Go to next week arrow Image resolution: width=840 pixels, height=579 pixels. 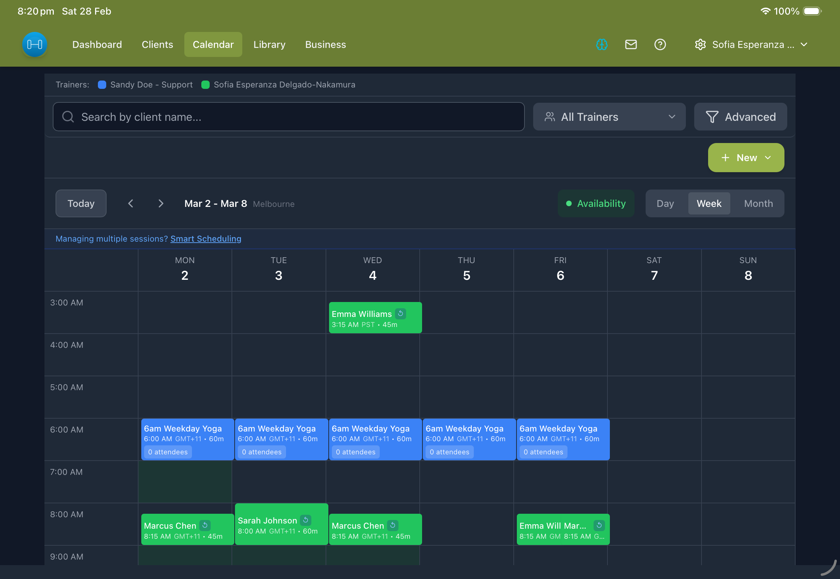161,203
